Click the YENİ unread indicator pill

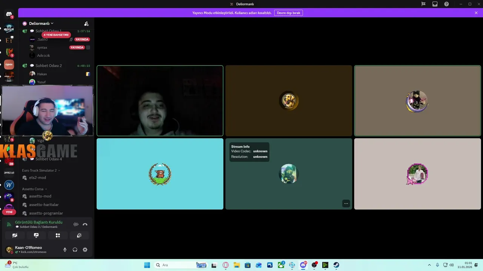point(9,212)
